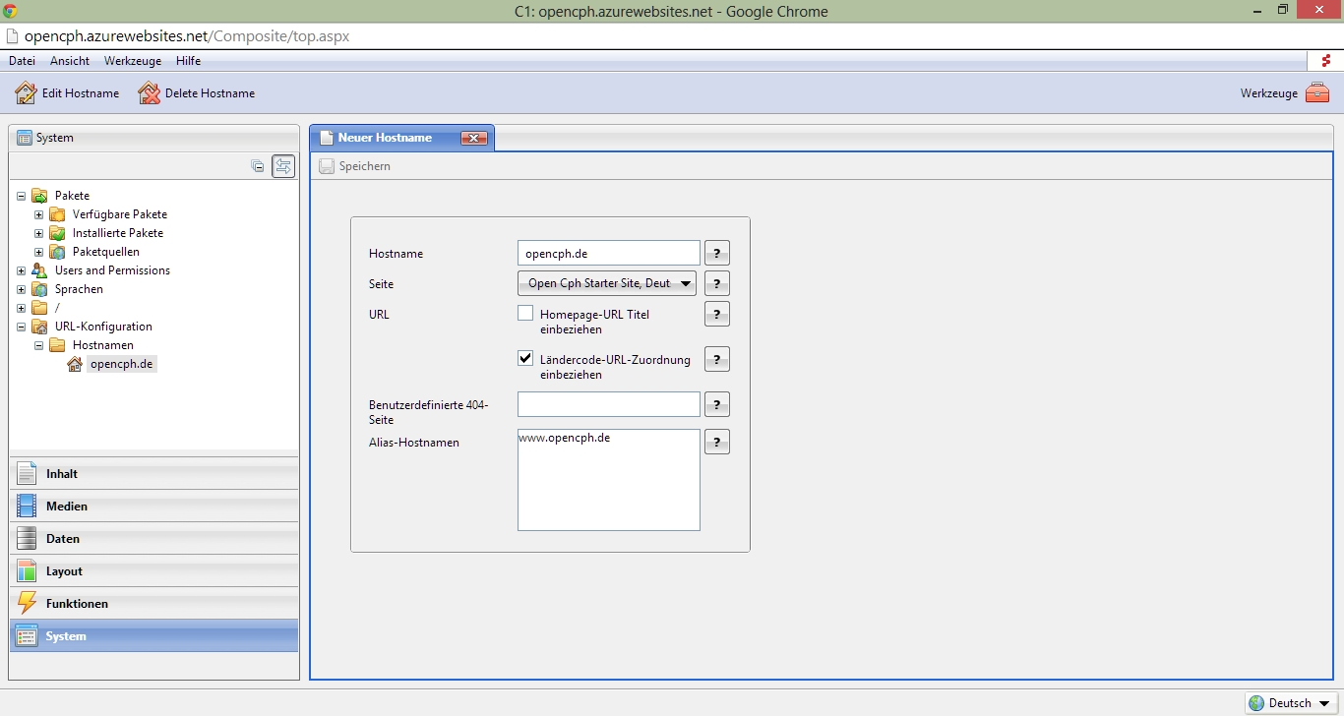
Task: Enable Homepage-URL Titel einbeziehen checkbox
Action: click(x=525, y=314)
